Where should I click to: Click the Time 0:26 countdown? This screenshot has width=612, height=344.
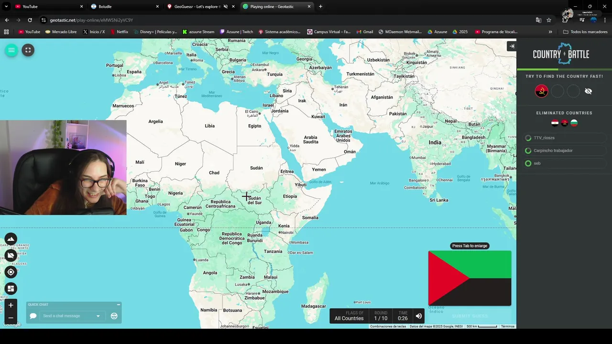coord(403,316)
